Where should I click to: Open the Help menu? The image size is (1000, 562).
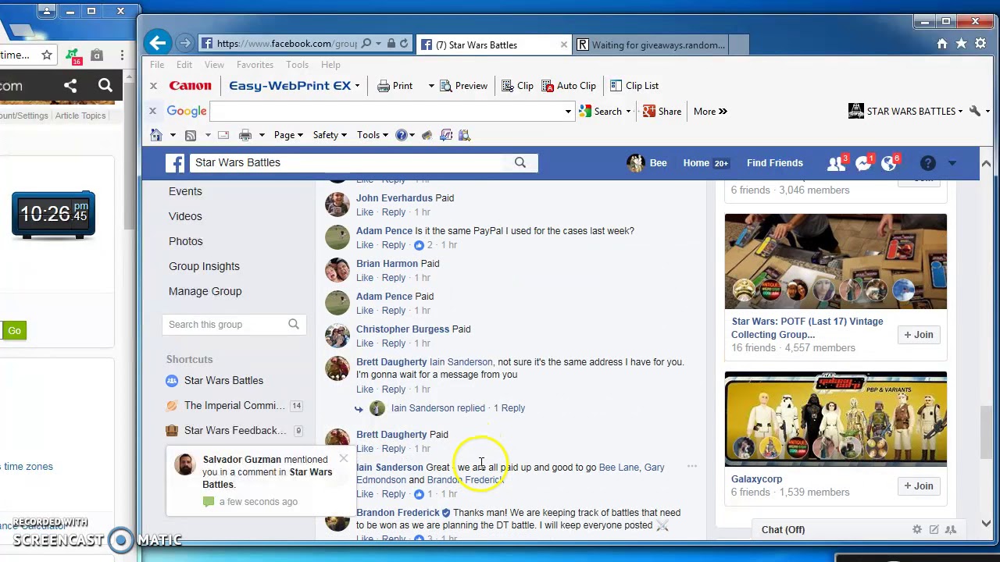click(330, 65)
